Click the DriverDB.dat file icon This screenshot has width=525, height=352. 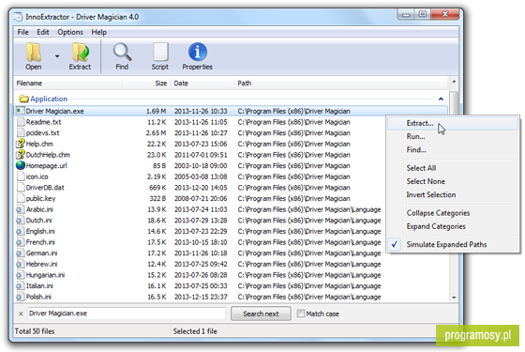(21, 188)
